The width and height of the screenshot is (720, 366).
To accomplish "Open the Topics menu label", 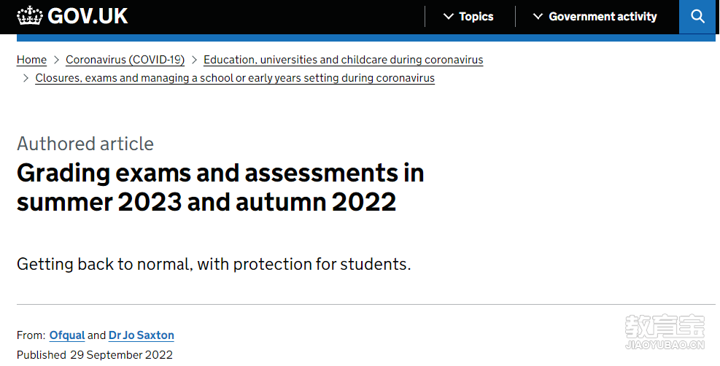I will point(476,17).
